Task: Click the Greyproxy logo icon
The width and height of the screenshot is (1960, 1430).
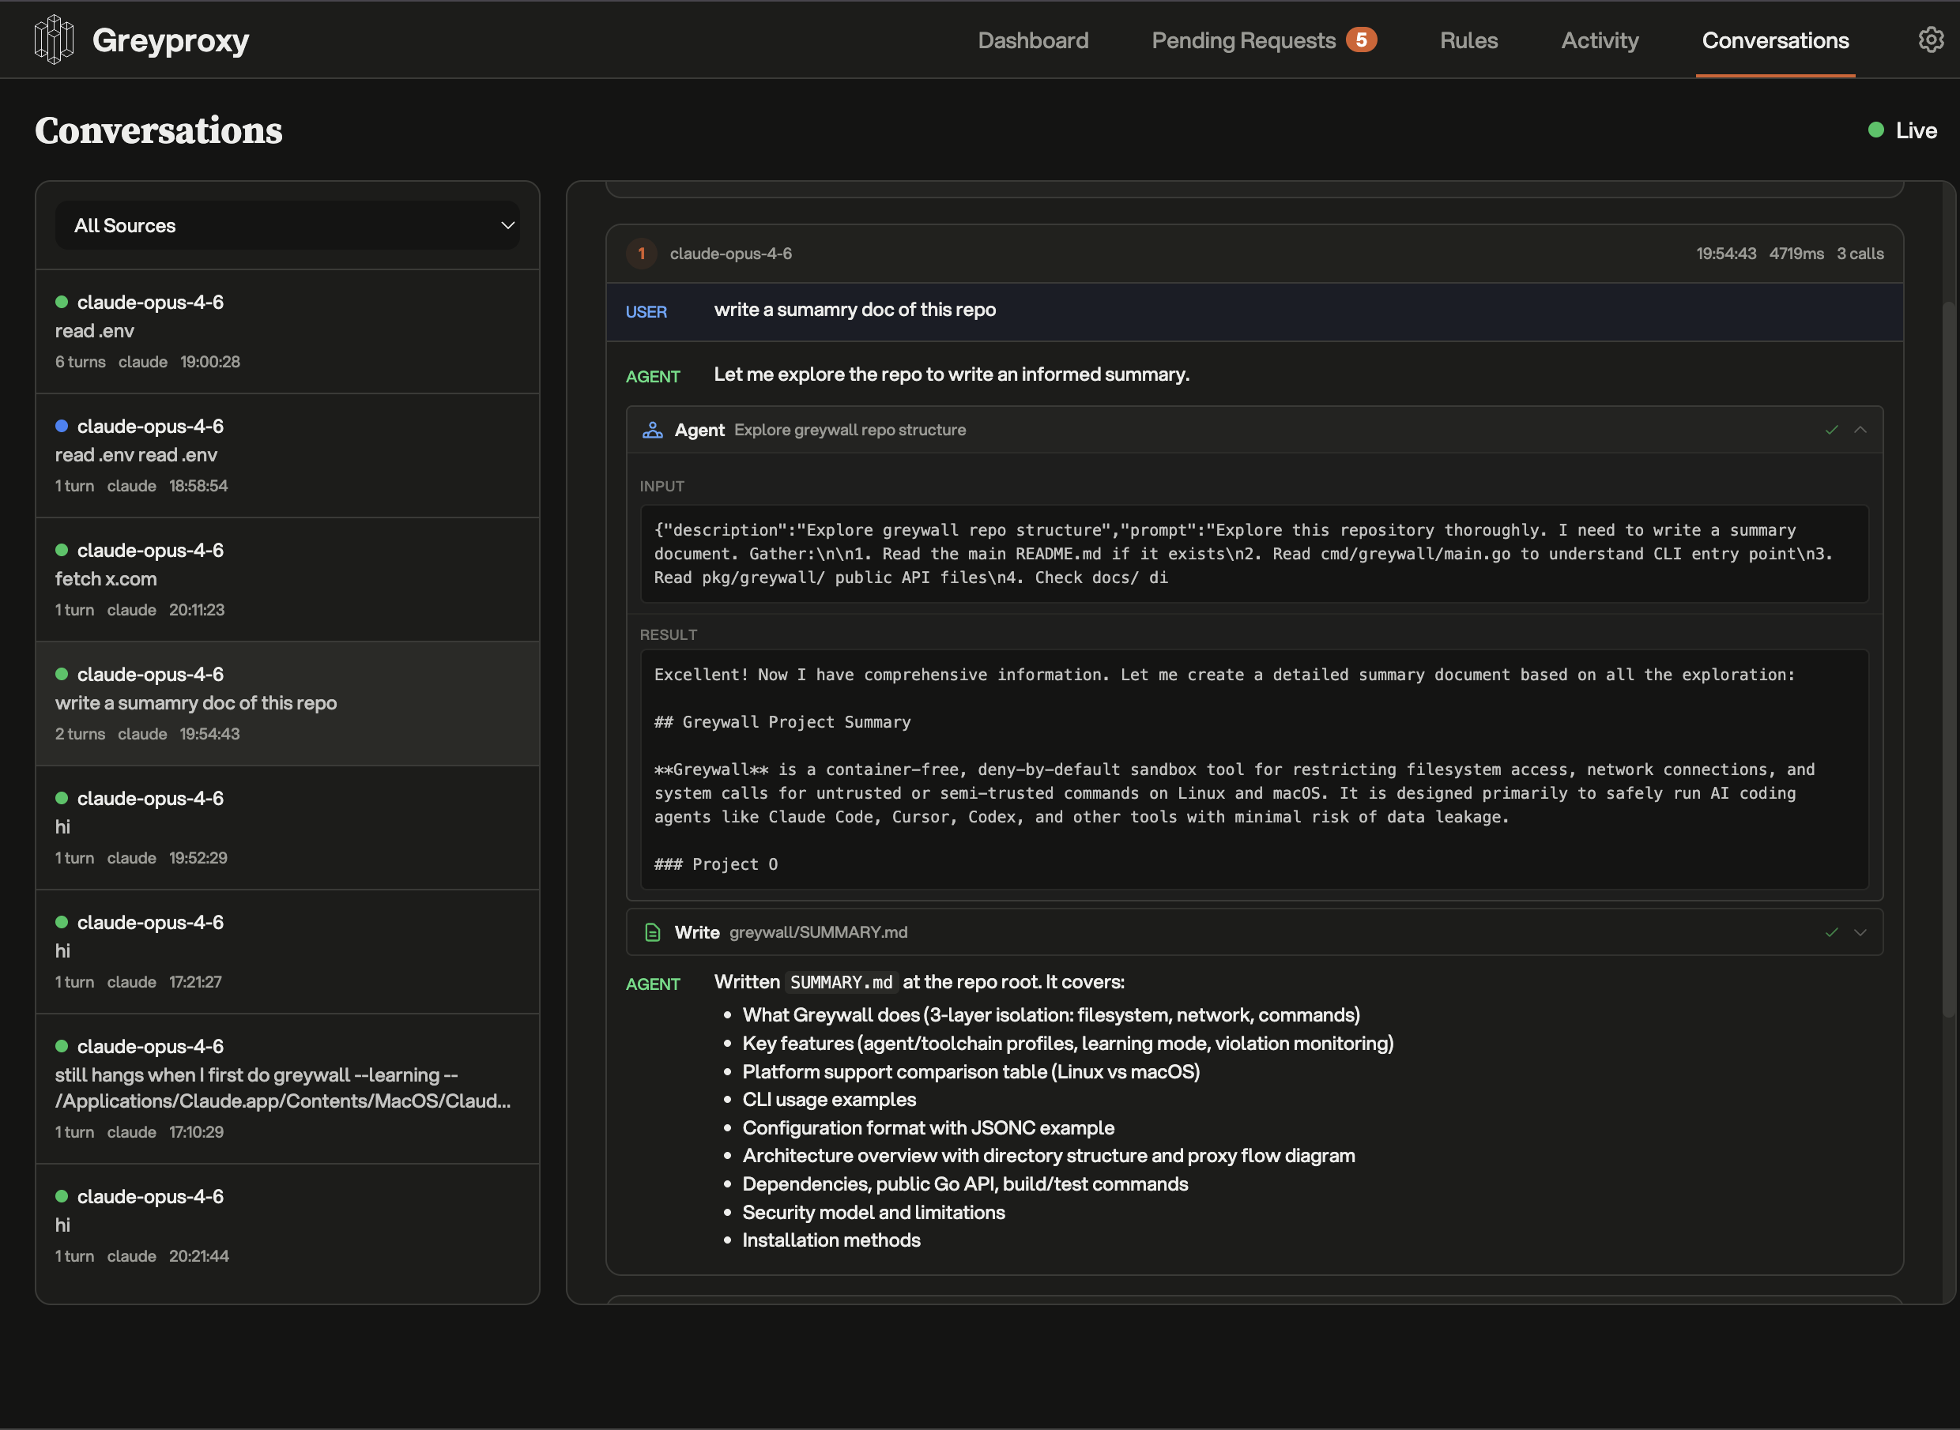Action: point(54,40)
